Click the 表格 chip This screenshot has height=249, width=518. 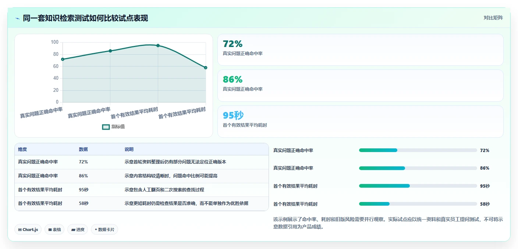click(x=54, y=230)
